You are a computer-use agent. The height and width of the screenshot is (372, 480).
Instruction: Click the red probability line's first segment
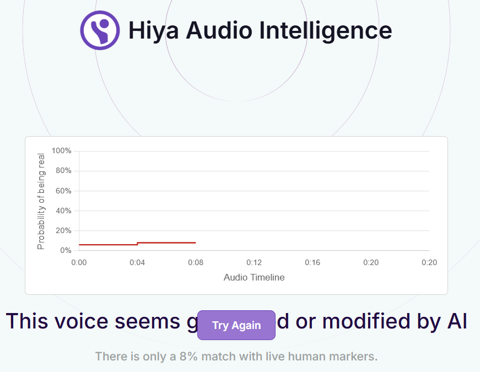click(108, 245)
